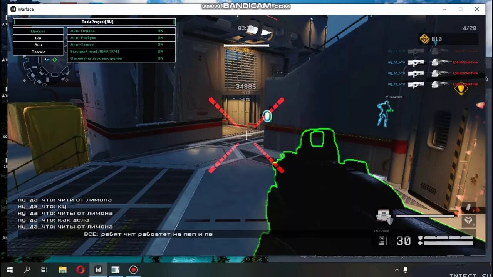Click the heart medkit slot icon
The width and height of the screenshot is (493, 277).
469,221
